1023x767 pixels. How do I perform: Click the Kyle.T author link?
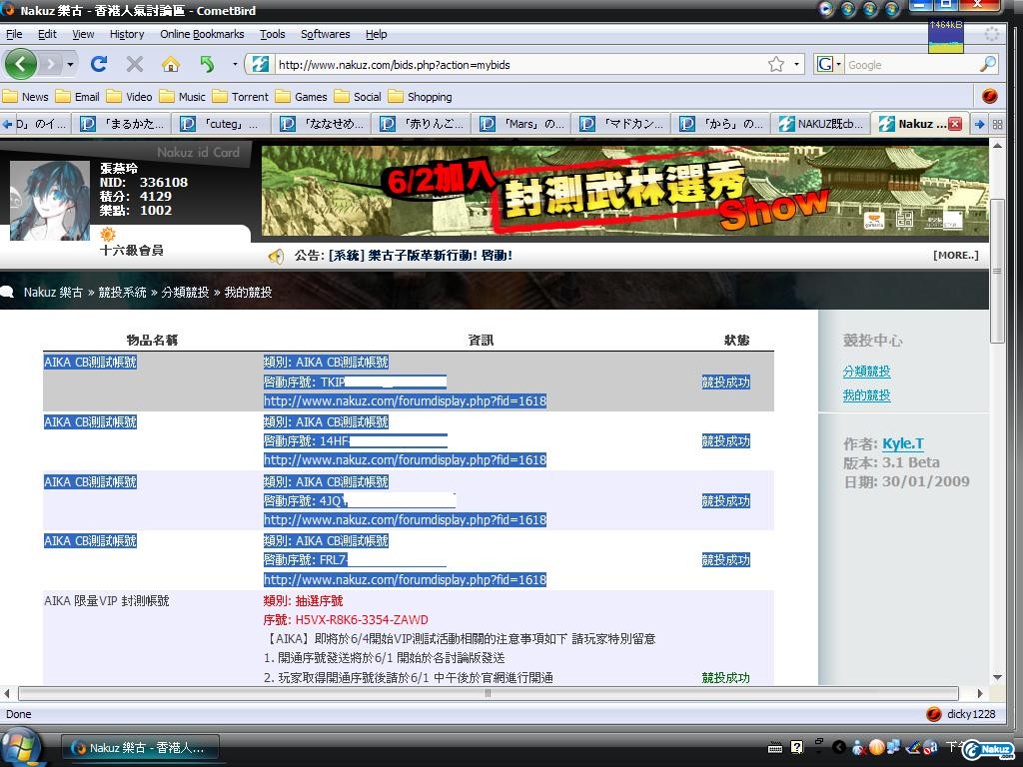(x=902, y=444)
